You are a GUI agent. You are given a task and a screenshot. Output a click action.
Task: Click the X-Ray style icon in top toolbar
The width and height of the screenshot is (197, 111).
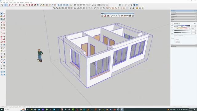click(120, 5)
